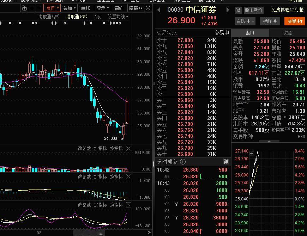Click the info icon next to 分时成交
The image size is (307, 236).
(182, 162)
